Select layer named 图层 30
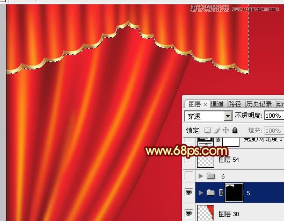 click(229, 214)
